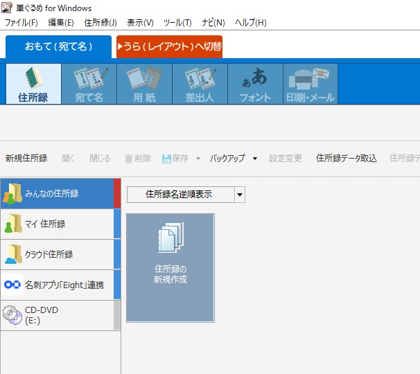Viewport: 420px width, 374px height.
Task: Open the 用紙 paper settings icon
Action: point(144,84)
